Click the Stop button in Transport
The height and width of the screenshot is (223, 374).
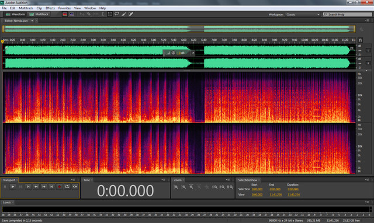[x=5, y=187]
